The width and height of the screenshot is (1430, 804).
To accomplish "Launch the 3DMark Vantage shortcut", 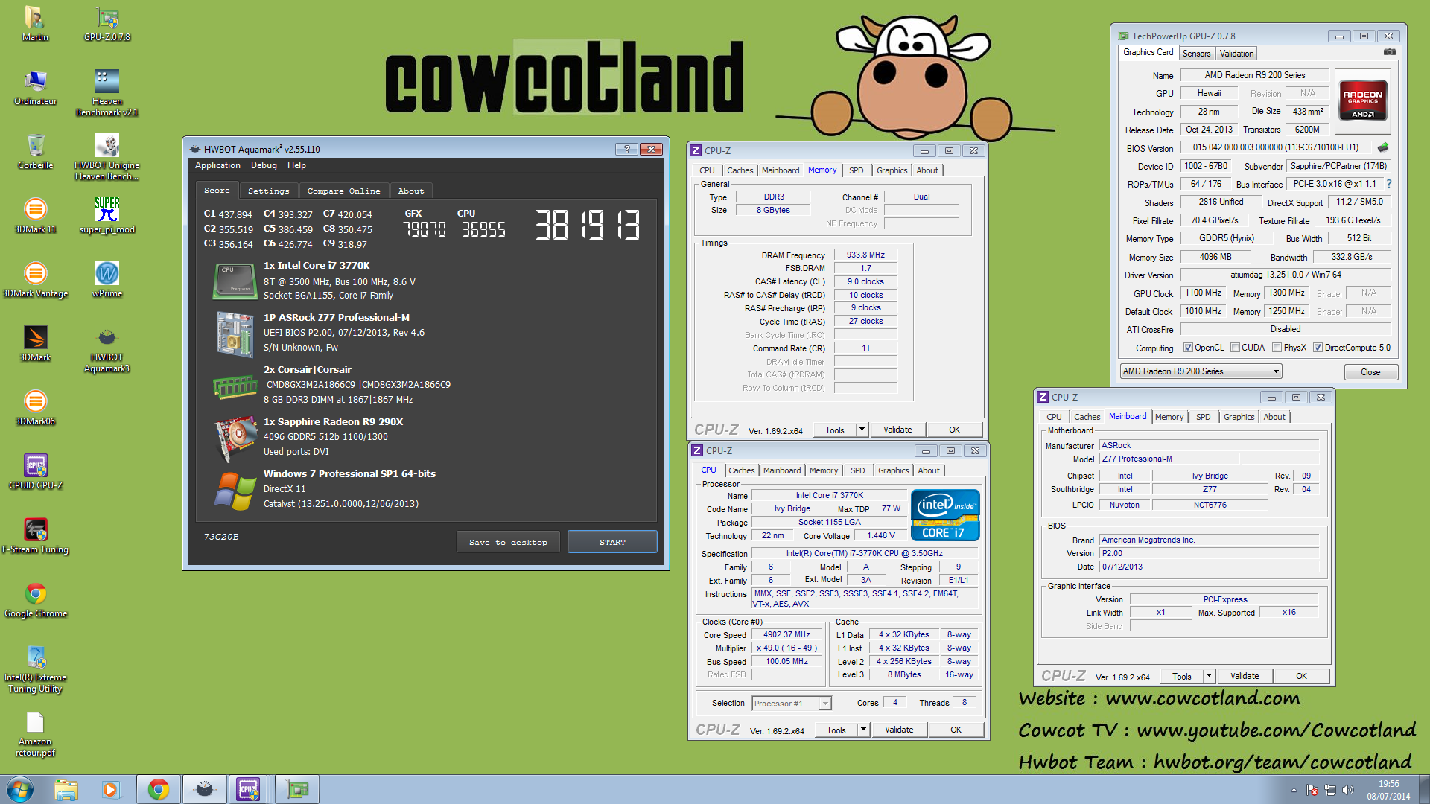I will 35,280.
